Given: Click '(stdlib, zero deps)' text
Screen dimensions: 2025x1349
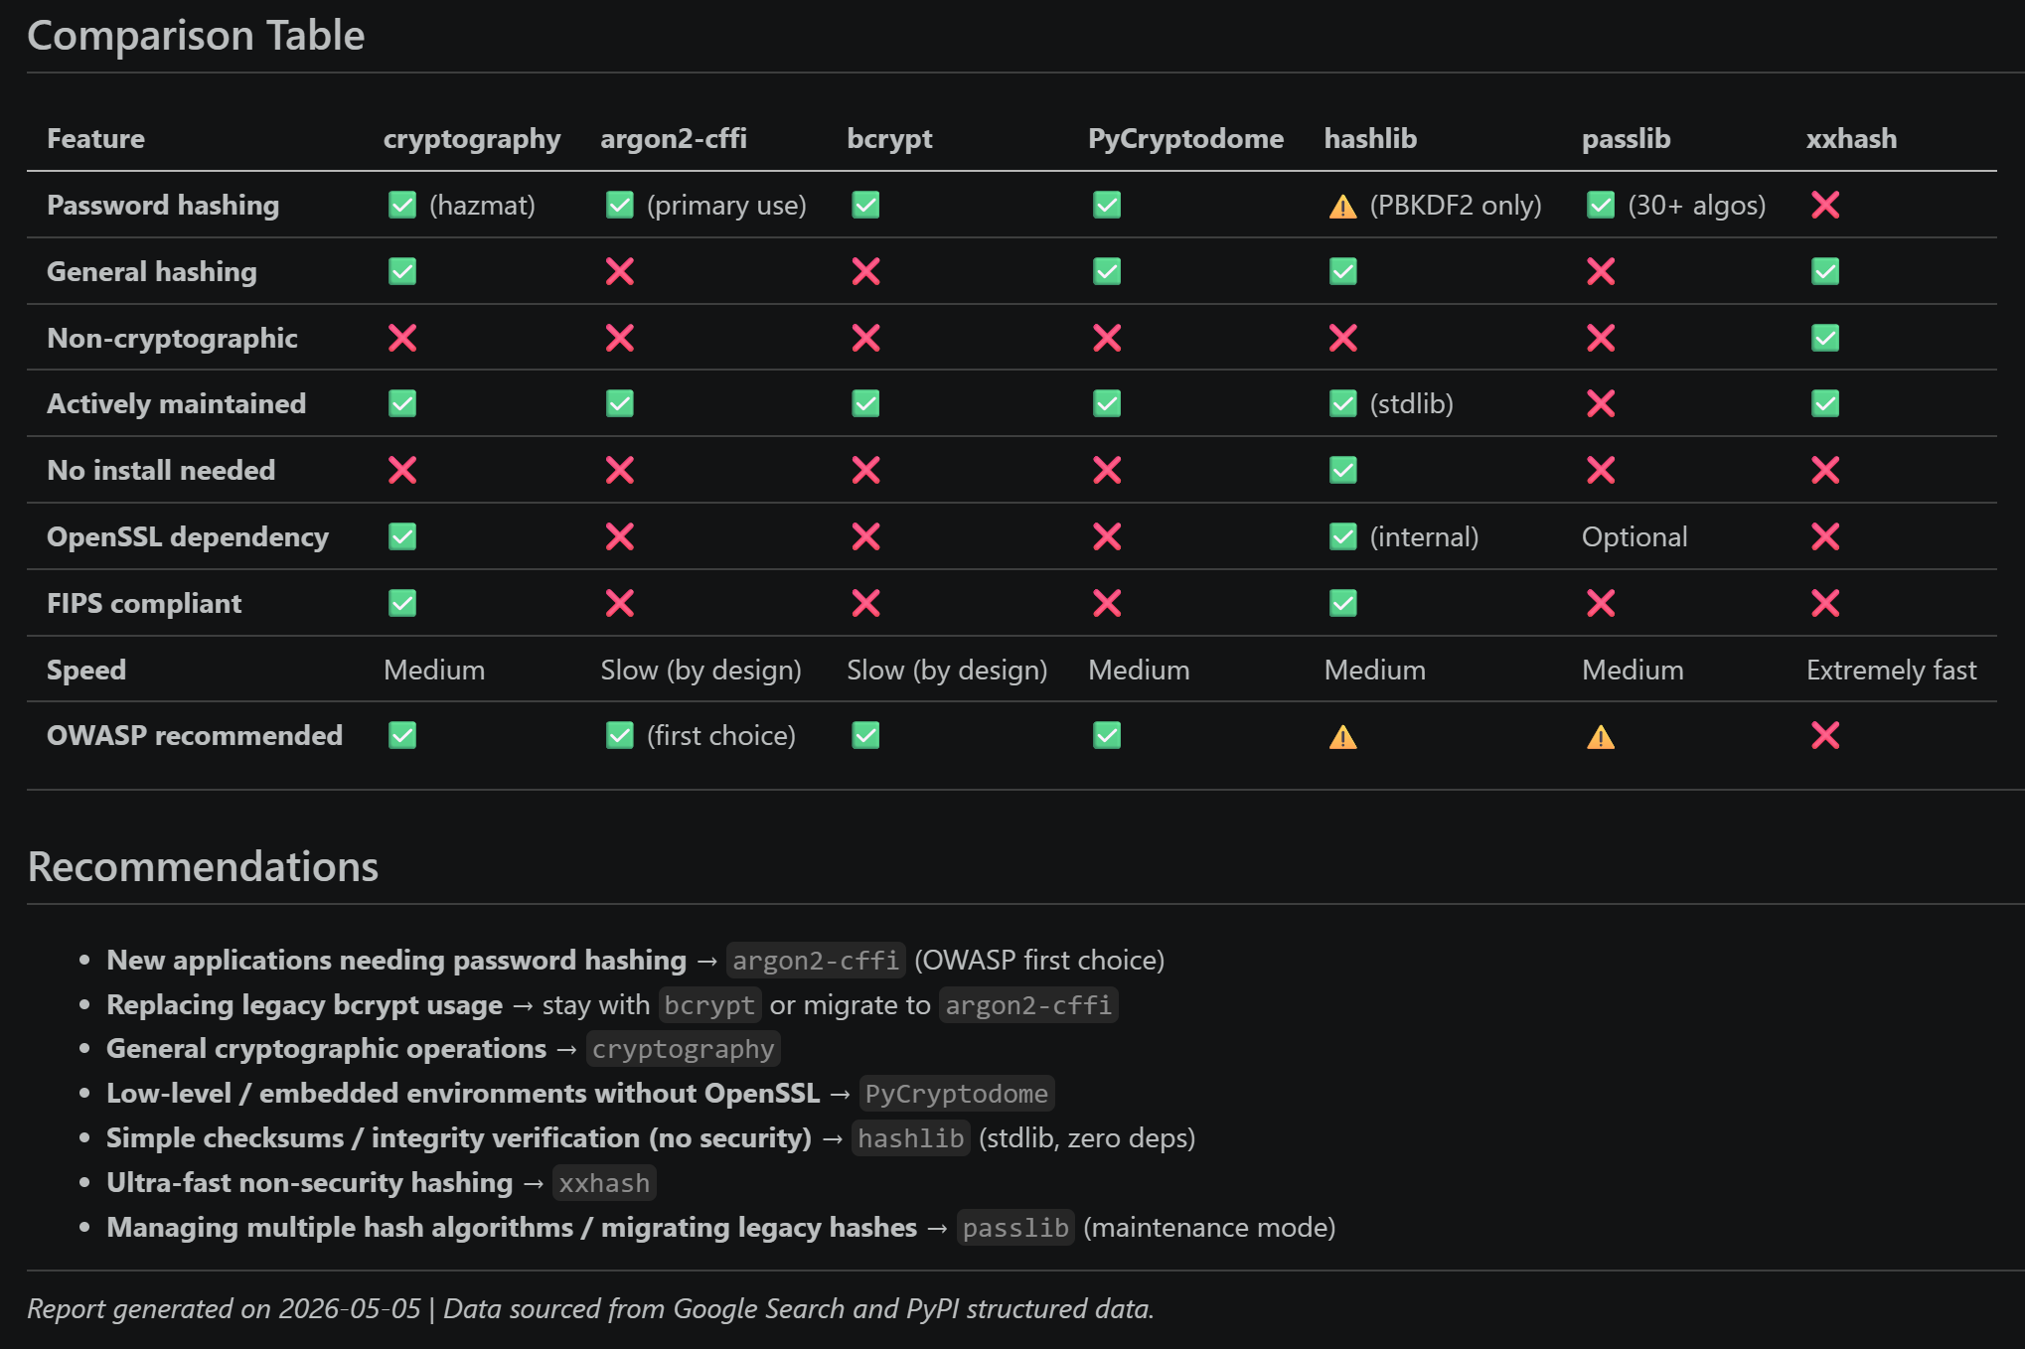Looking at the screenshot, I should [1087, 1138].
